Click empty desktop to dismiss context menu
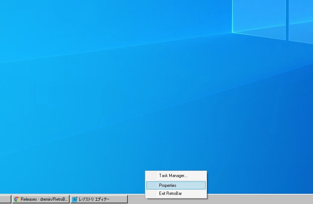This screenshot has height=204, width=313. [109, 91]
